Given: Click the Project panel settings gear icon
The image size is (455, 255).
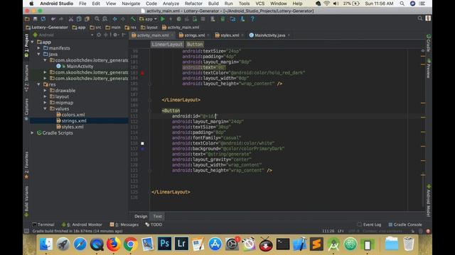Looking at the screenshot, I should tap(115, 35).
